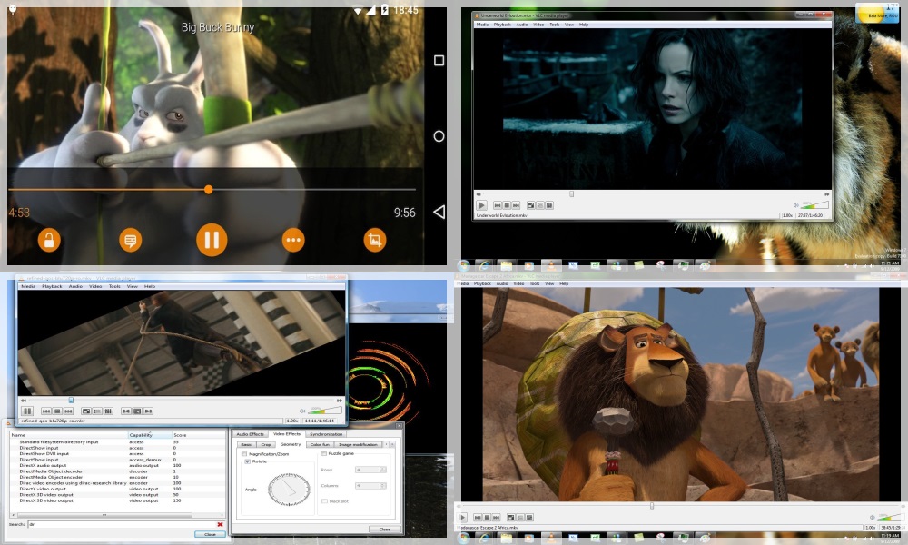Uncheck the Rotate checkbox
This screenshot has height=545, width=908.
[247, 461]
